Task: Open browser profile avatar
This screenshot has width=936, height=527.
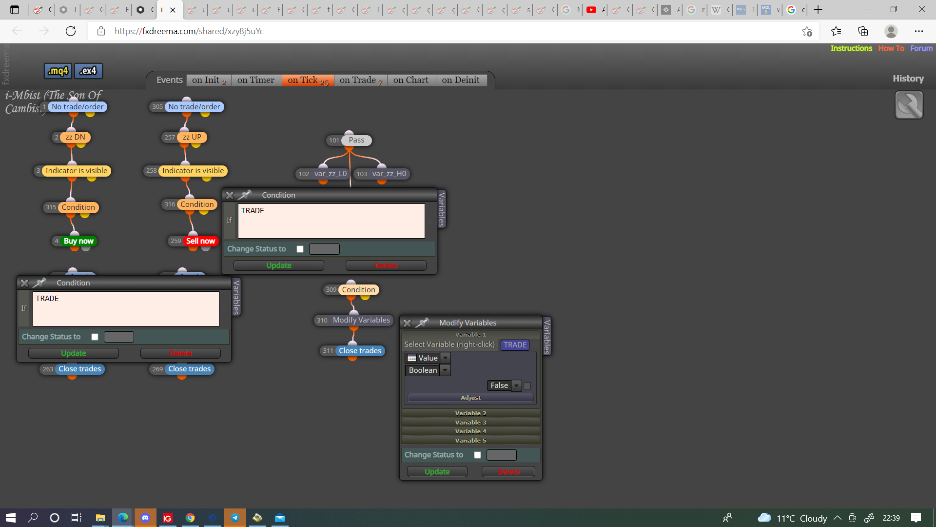Action: click(x=891, y=31)
